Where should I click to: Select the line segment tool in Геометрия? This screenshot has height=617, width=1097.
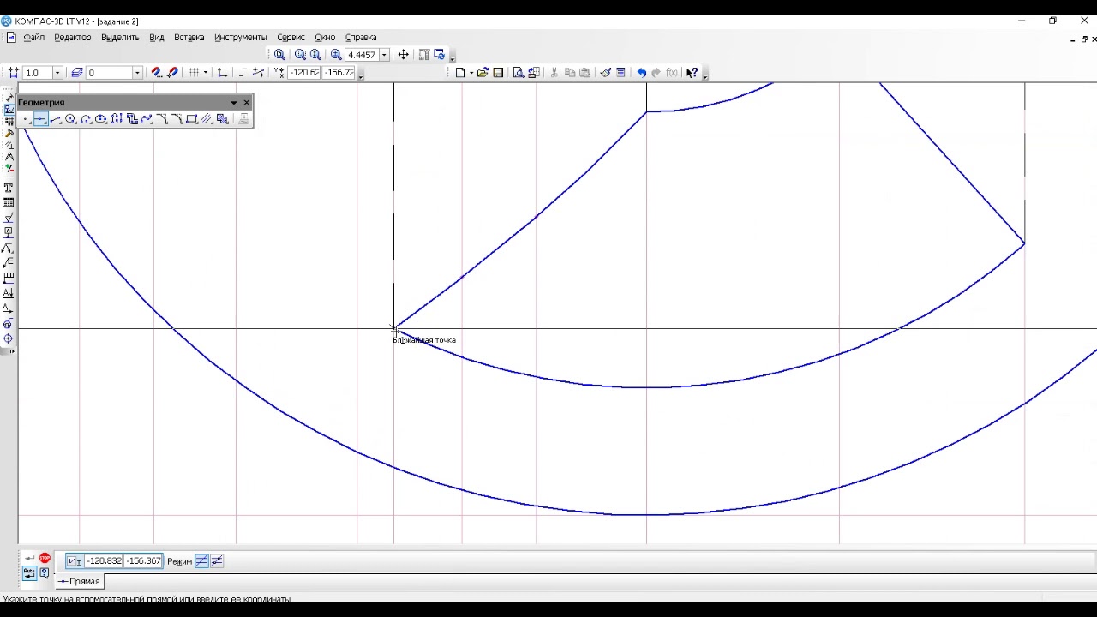(56, 119)
